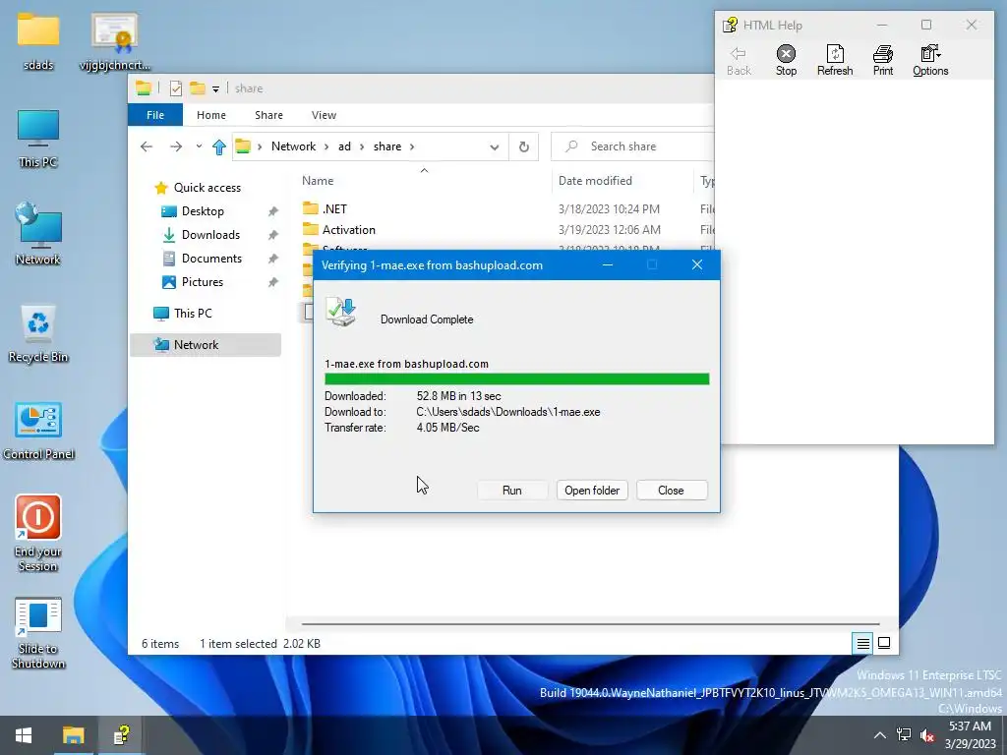Image resolution: width=1007 pixels, height=755 pixels.
Task: Click the Explorer horizontal scrollbar
Action: coord(590,623)
